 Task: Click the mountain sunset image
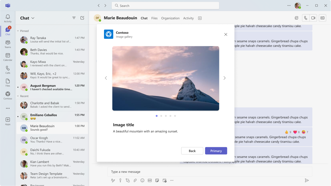click(x=165, y=78)
